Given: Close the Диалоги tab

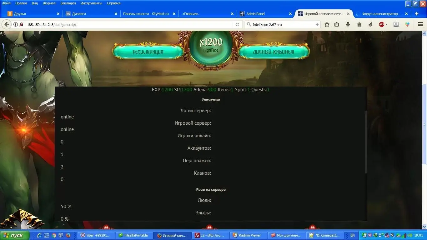Looking at the screenshot, I should pyautogui.click(x=116, y=14).
